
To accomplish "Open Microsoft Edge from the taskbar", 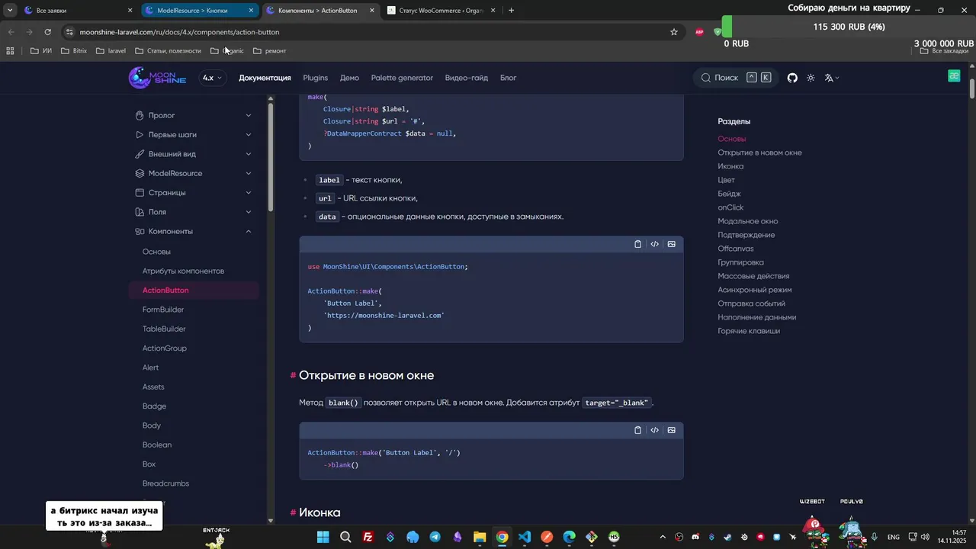I will 569,537.
